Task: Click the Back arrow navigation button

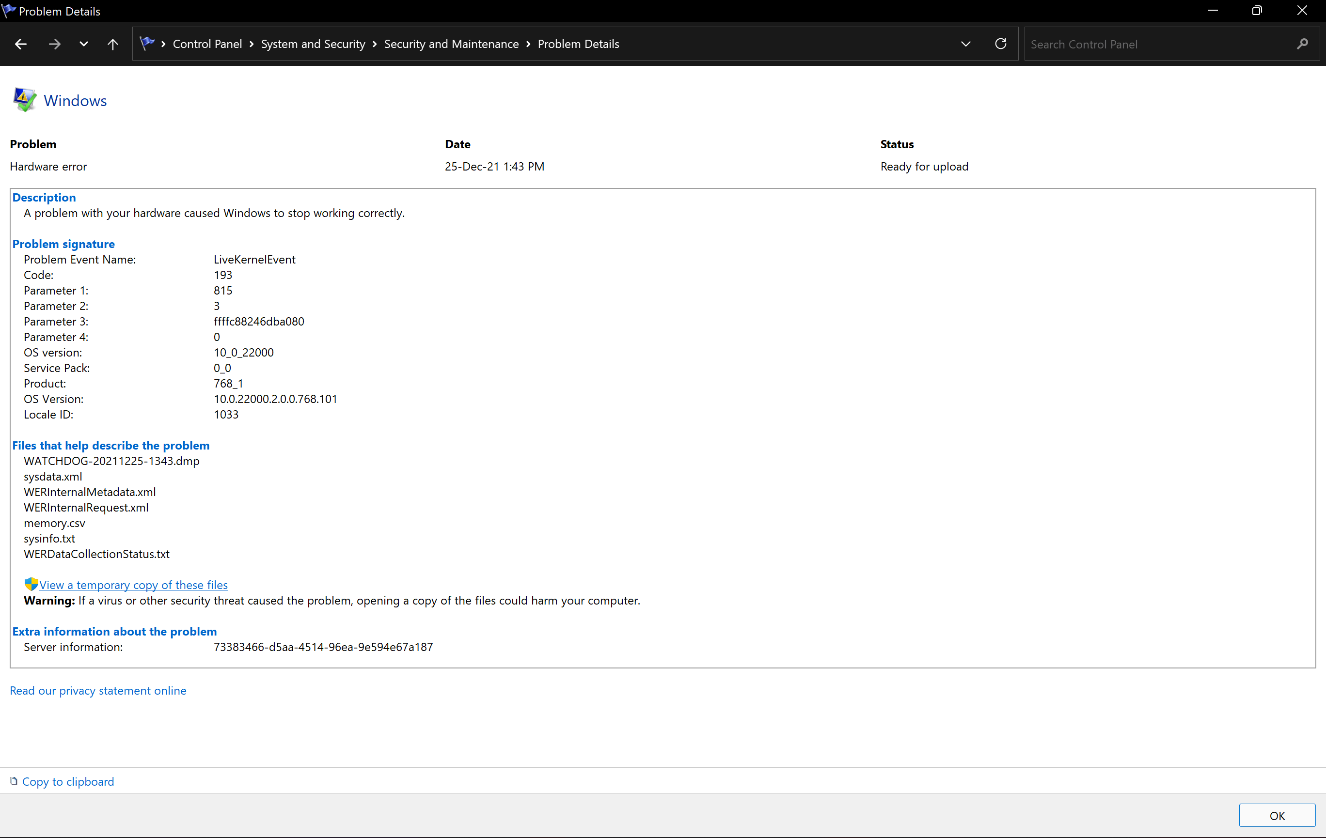Action: pos(21,44)
